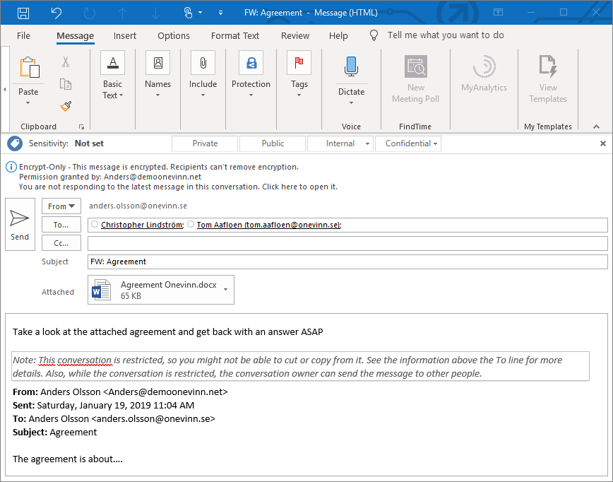Expand the Confidential sensitivity dropdown
This screenshot has width=613, height=482.
tap(436, 143)
